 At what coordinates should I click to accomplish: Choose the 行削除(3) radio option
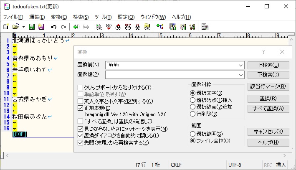coord(192,114)
